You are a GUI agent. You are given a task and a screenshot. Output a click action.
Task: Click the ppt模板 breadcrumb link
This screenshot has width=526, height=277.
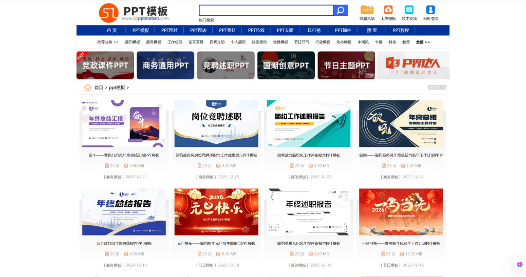point(117,88)
